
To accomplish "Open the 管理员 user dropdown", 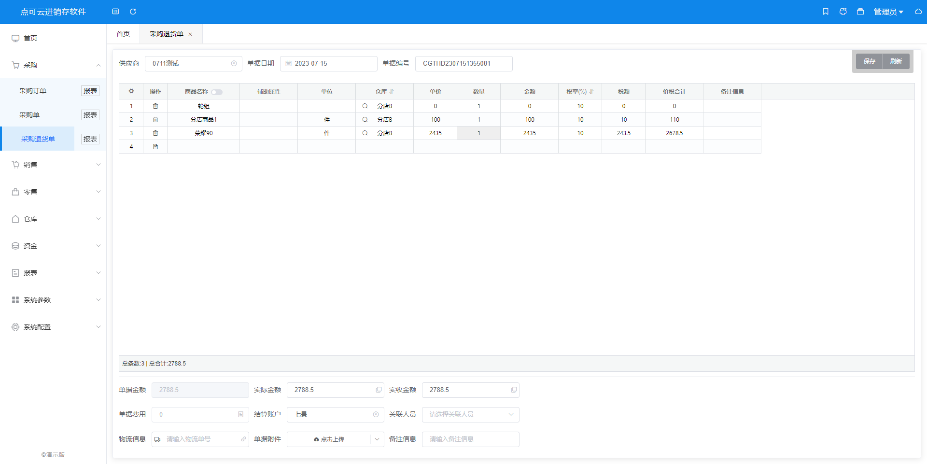I will 888,12.
